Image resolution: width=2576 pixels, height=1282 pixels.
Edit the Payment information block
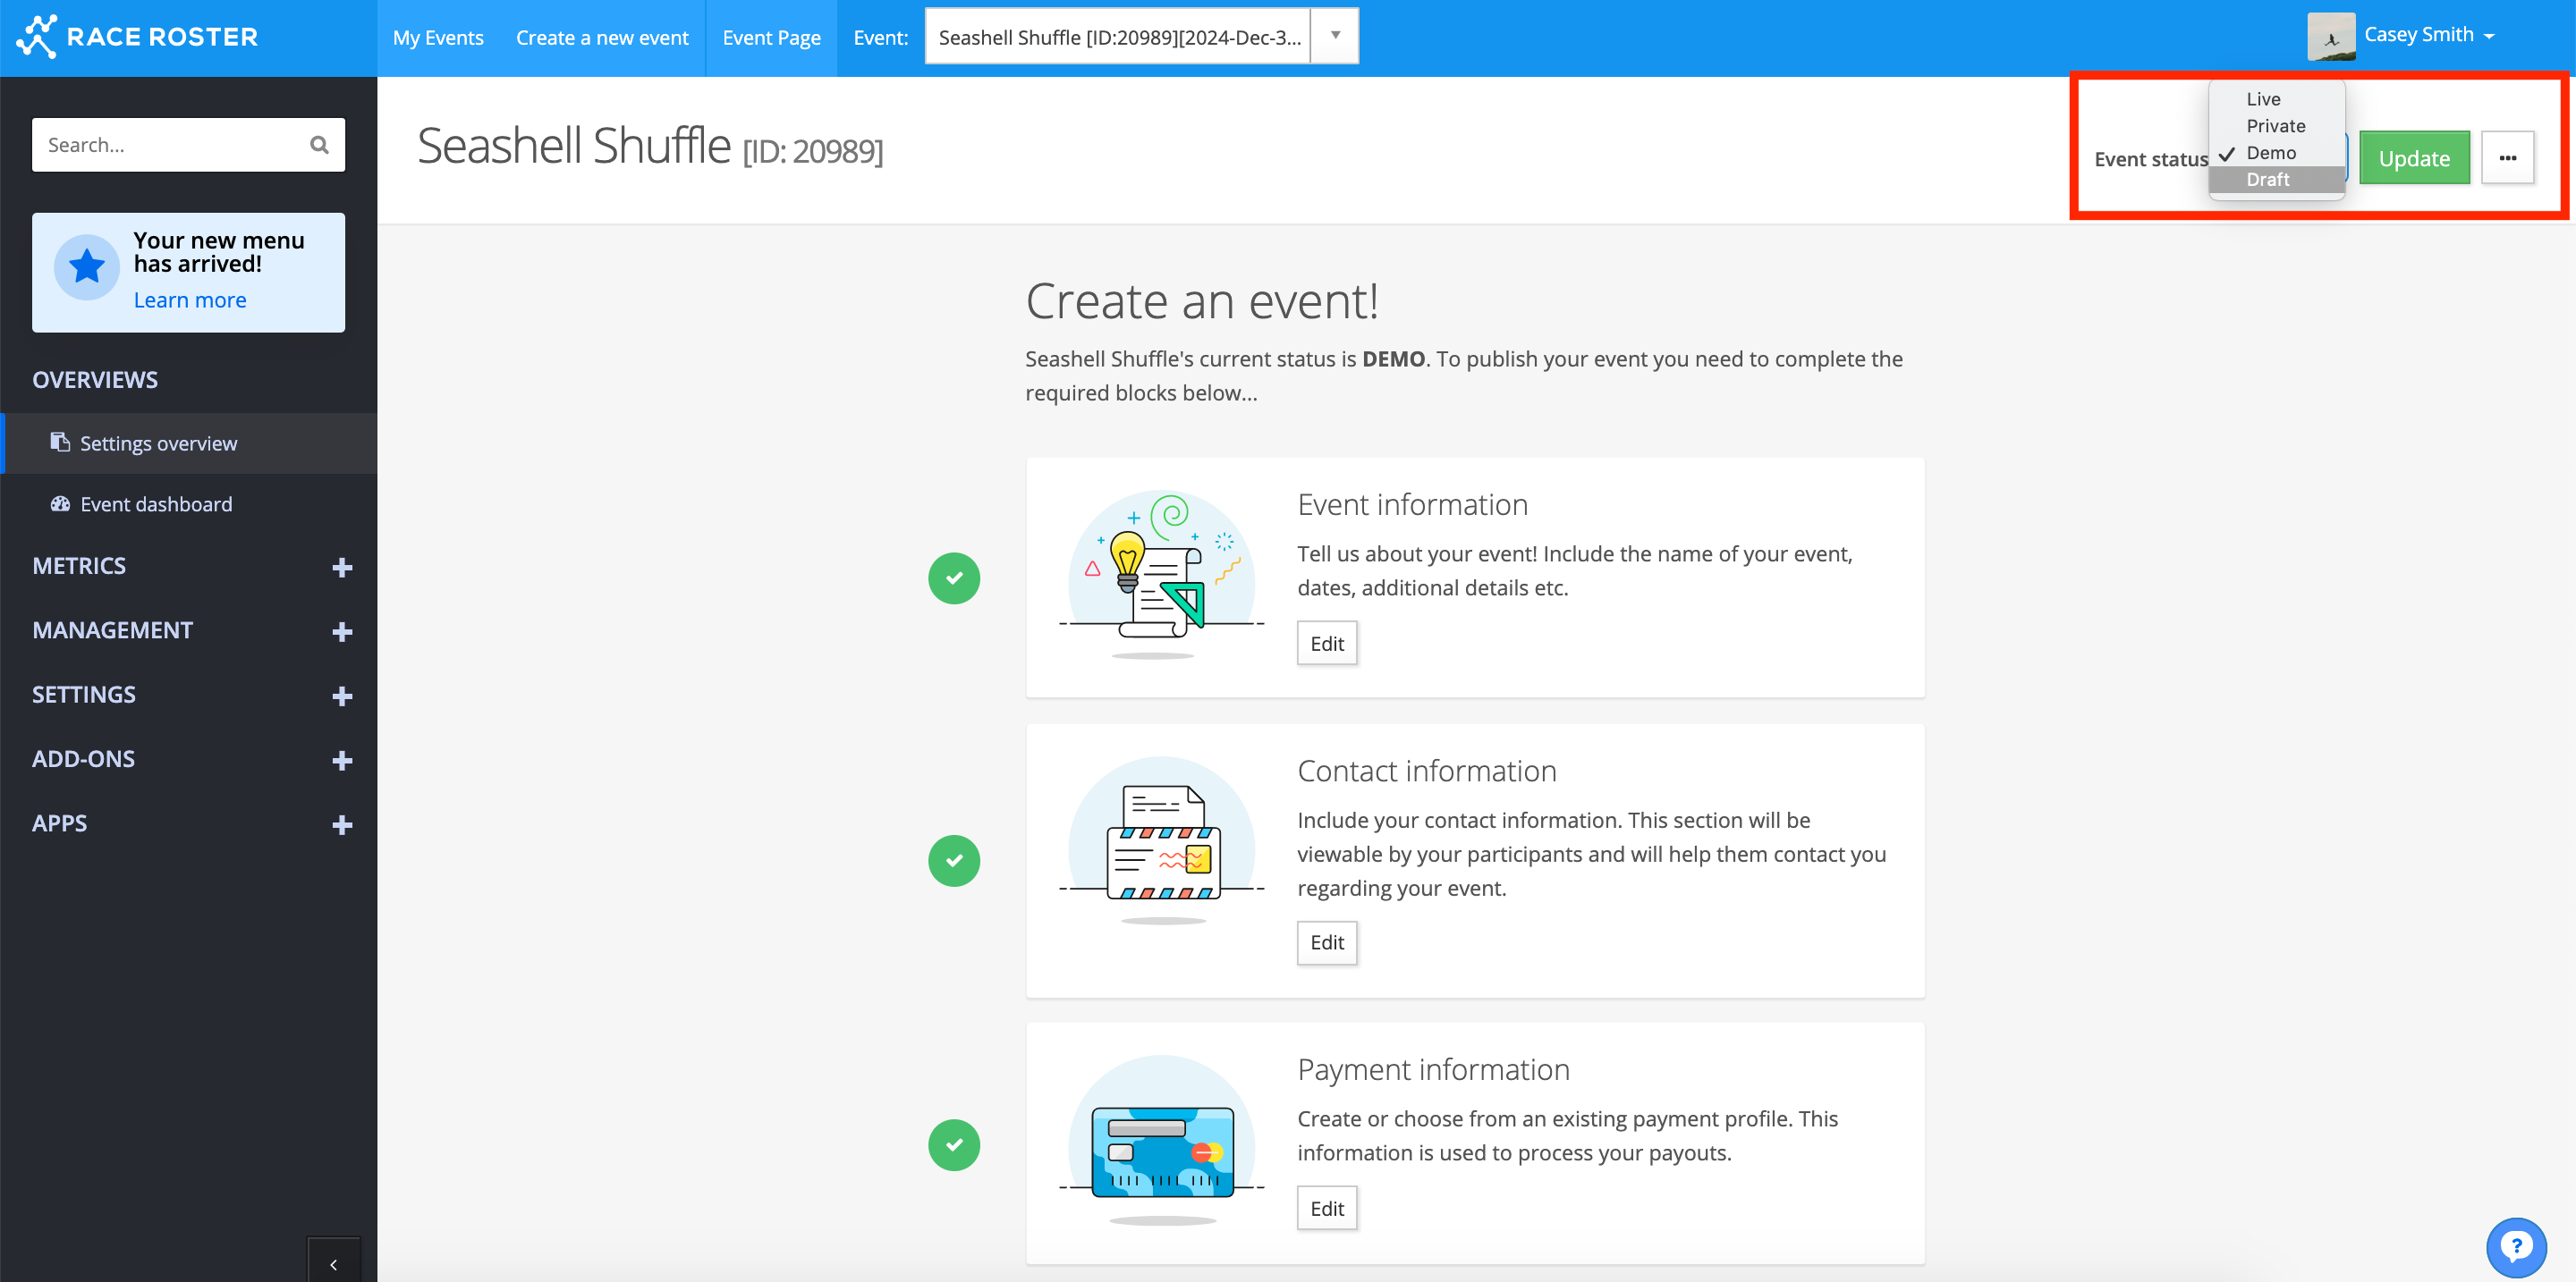[x=1327, y=1208]
